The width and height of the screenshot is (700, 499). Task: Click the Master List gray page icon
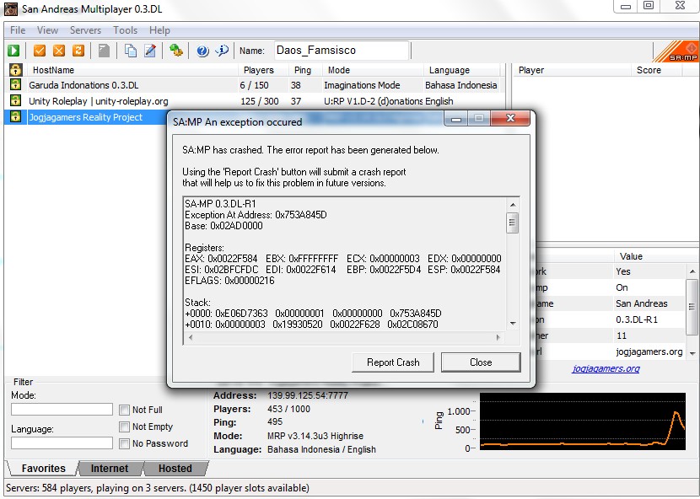coord(104,51)
